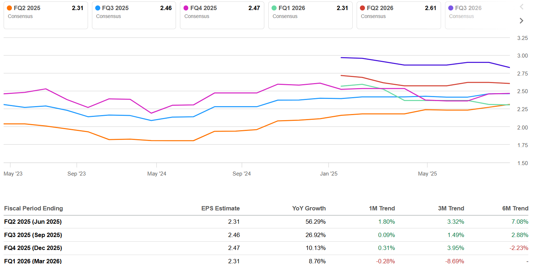
Task: Select the FQ4 2025 (Dec 2025) row label
Action: (33, 248)
